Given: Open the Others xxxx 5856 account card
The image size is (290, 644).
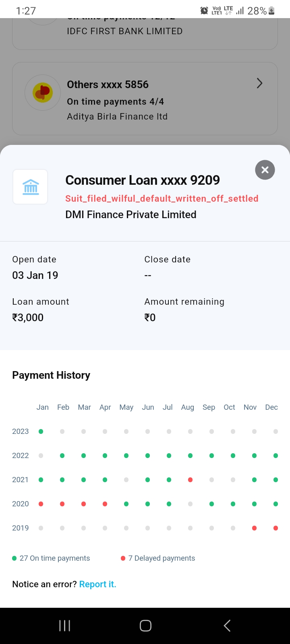Looking at the screenshot, I should [x=145, y=99].
